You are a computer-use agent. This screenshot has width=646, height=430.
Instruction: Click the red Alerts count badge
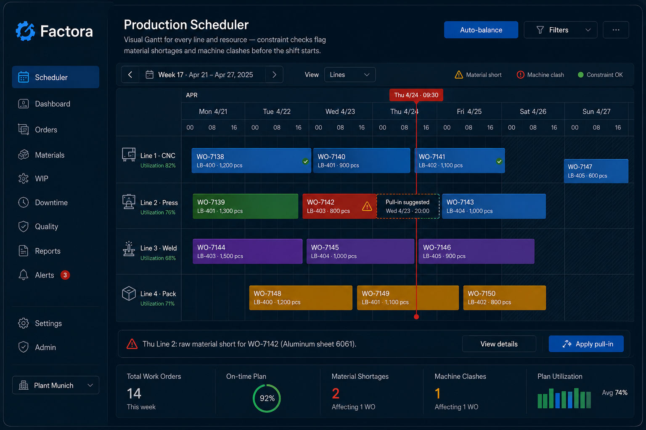tap(65, 275)
